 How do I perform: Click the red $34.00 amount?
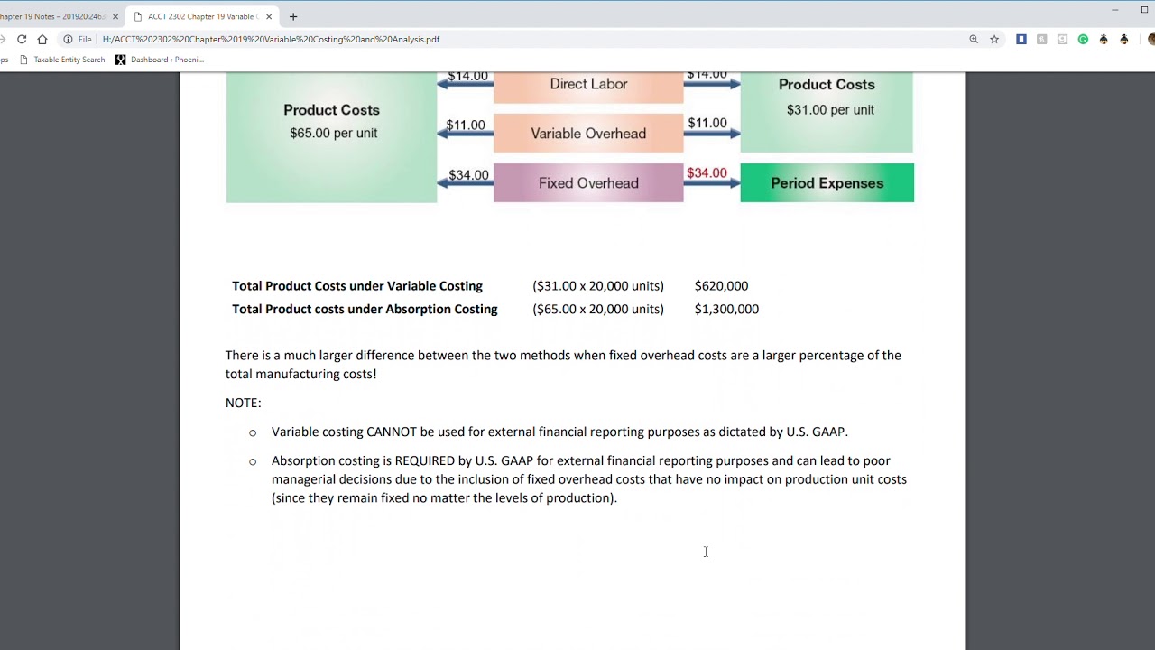[x=707, y=173]
